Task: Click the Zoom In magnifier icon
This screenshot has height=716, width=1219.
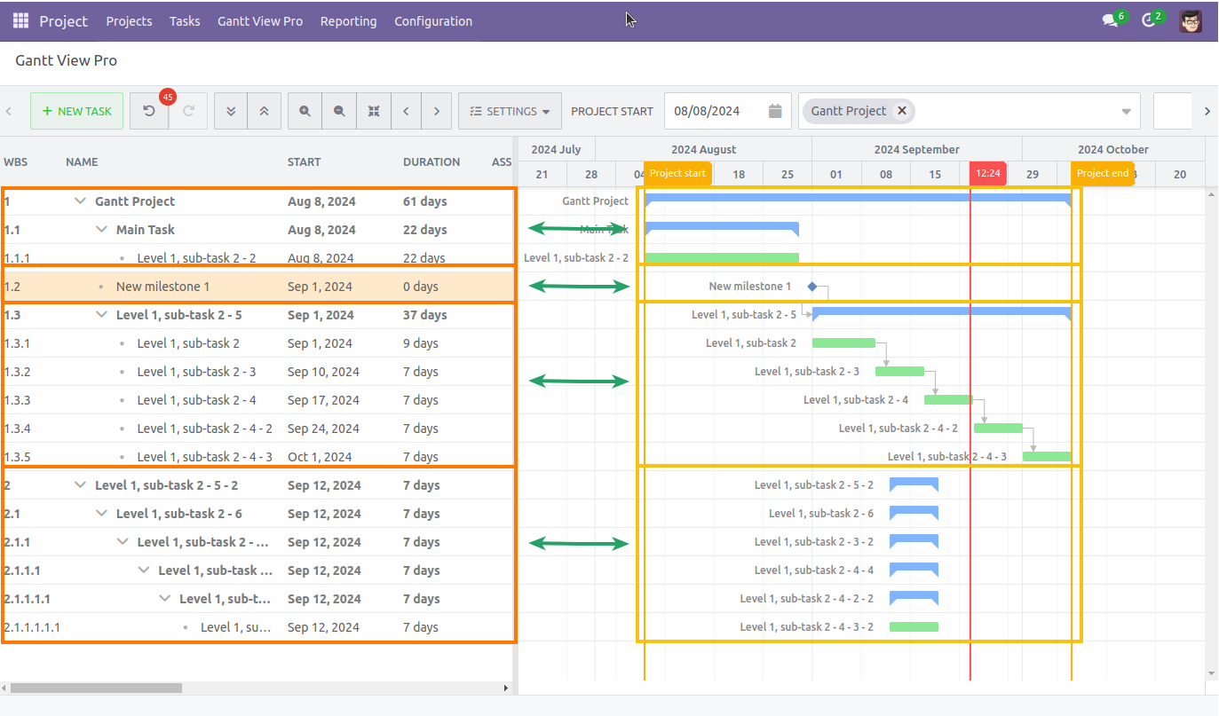Action: [x=305, y=111]
